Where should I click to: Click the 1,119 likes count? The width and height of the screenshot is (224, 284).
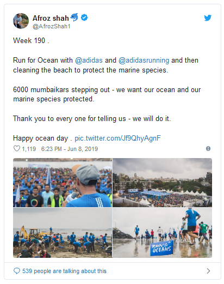pyautogui.click(x=29, y=149)
